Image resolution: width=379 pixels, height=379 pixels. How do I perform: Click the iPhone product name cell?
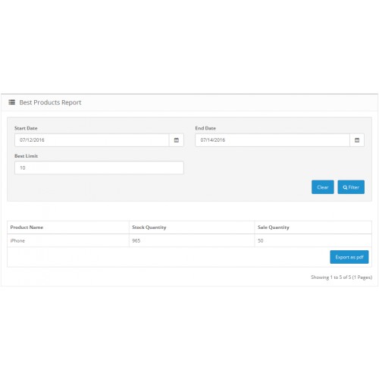[17, 240]
